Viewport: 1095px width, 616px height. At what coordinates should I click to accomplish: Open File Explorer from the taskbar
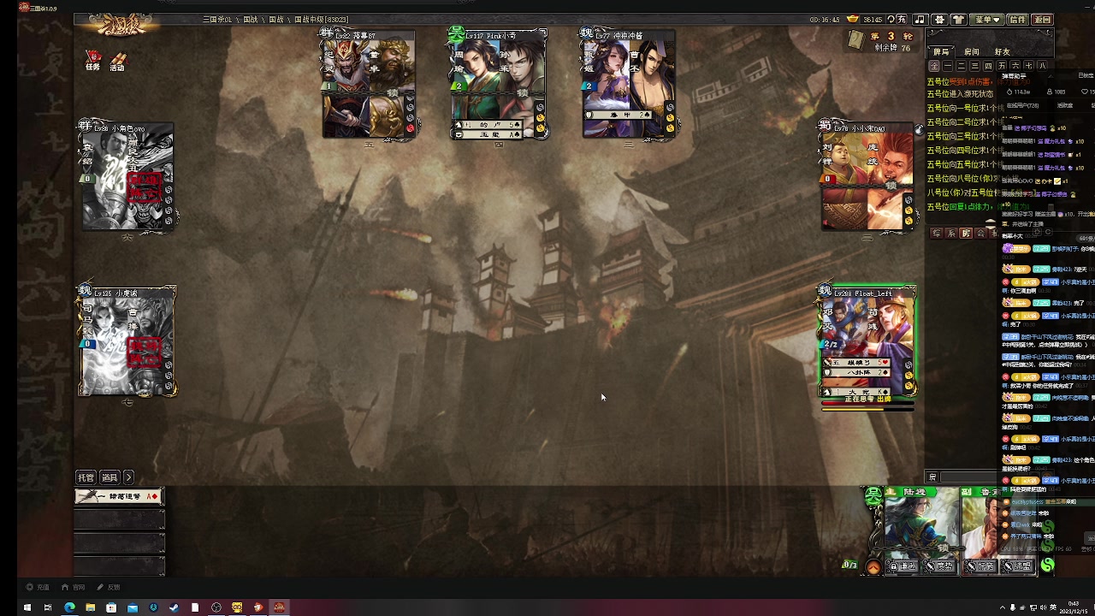coord(90,607)
